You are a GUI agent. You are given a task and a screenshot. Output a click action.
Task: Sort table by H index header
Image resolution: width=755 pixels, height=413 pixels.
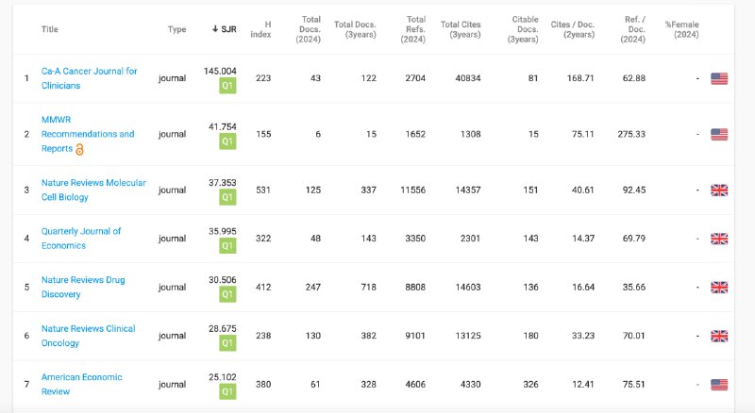pos(260,29)
